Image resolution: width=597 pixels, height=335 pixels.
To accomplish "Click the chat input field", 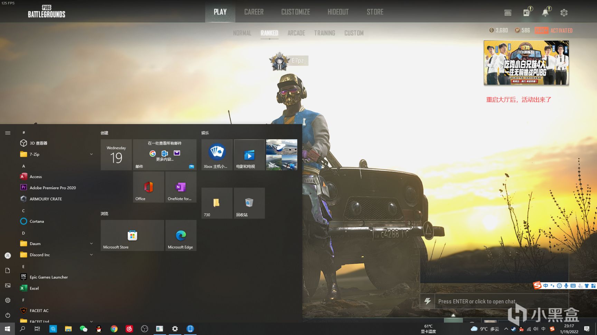I will click(x=501, y=301).
